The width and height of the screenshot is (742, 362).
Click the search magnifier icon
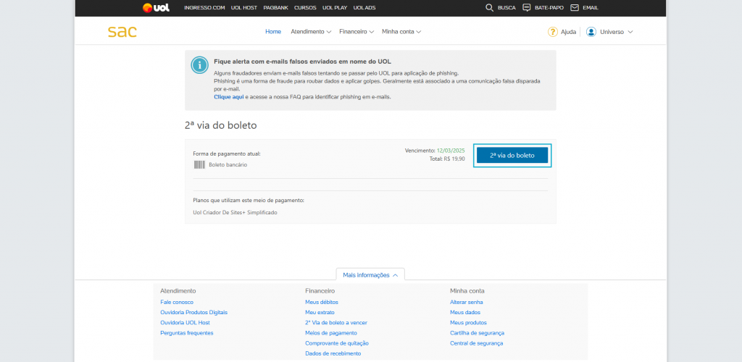point(490,7)
